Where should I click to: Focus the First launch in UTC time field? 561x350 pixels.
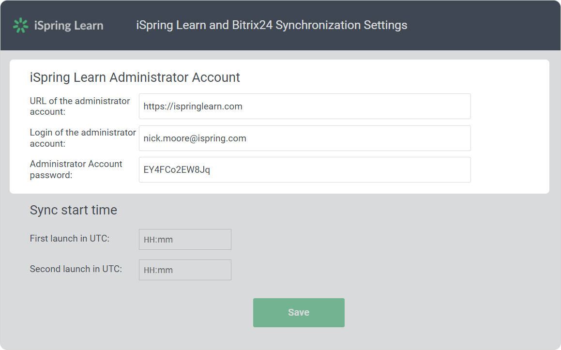click(185, 240)
